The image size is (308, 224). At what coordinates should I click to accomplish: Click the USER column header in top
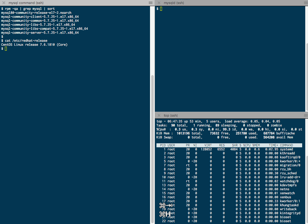[171, 145]
